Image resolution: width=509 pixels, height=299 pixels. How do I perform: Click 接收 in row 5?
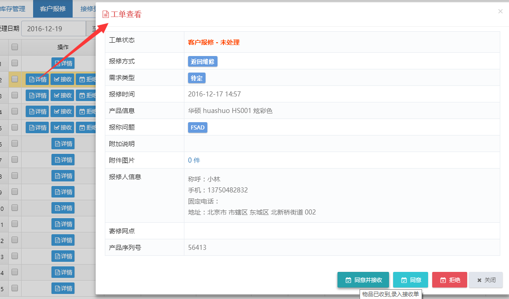pos(63,127)
